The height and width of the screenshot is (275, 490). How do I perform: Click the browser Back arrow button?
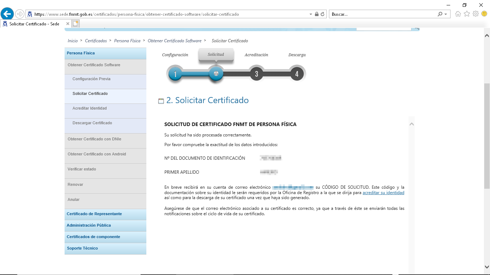click(7, 14)
